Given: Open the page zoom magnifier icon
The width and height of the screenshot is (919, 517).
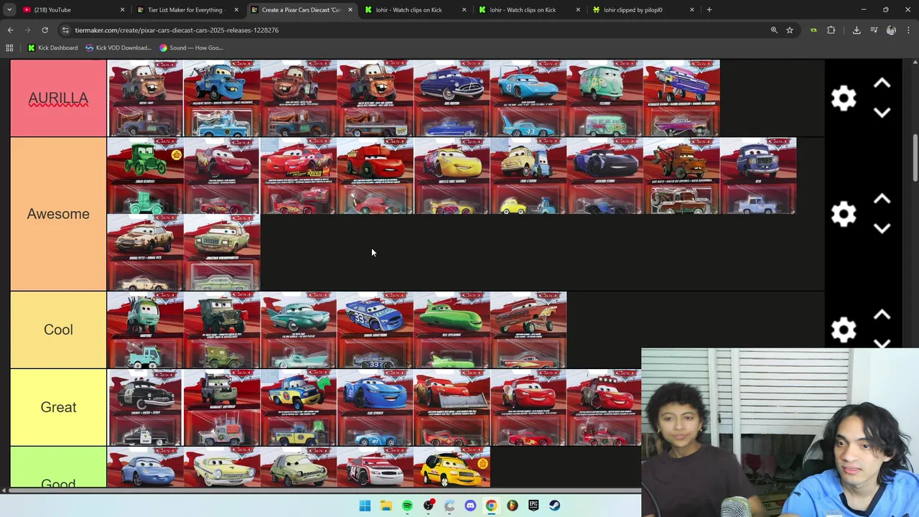Looking at the screenshot, I should coord(774,30).
